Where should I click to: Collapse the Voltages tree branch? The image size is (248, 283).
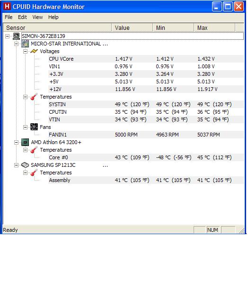pos(25,52)
